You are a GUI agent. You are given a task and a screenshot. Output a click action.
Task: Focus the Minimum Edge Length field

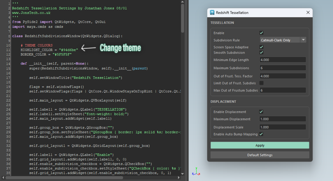(x=283, y=60)
